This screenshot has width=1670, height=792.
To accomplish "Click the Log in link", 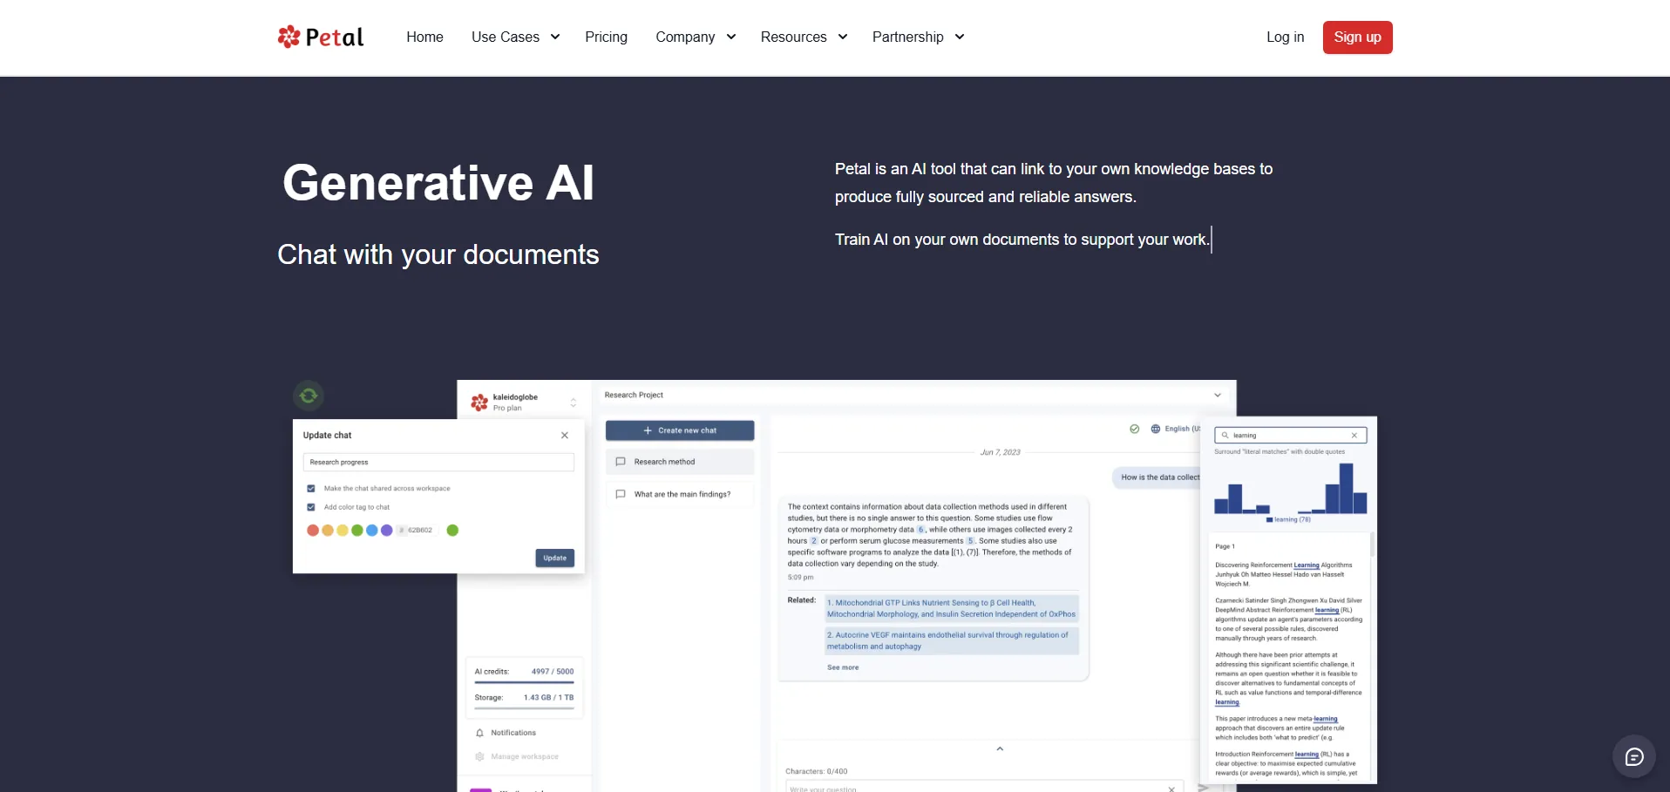I will (1285, 37).
